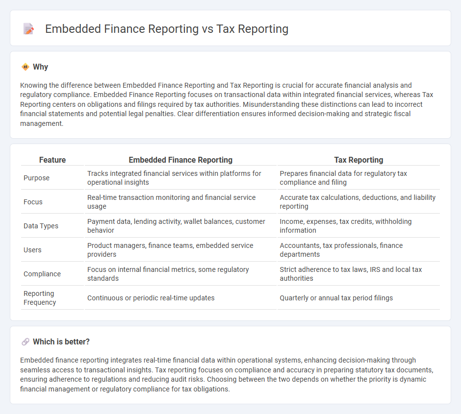Select the Compliance row label
The image size is (461, 414).
42,274
